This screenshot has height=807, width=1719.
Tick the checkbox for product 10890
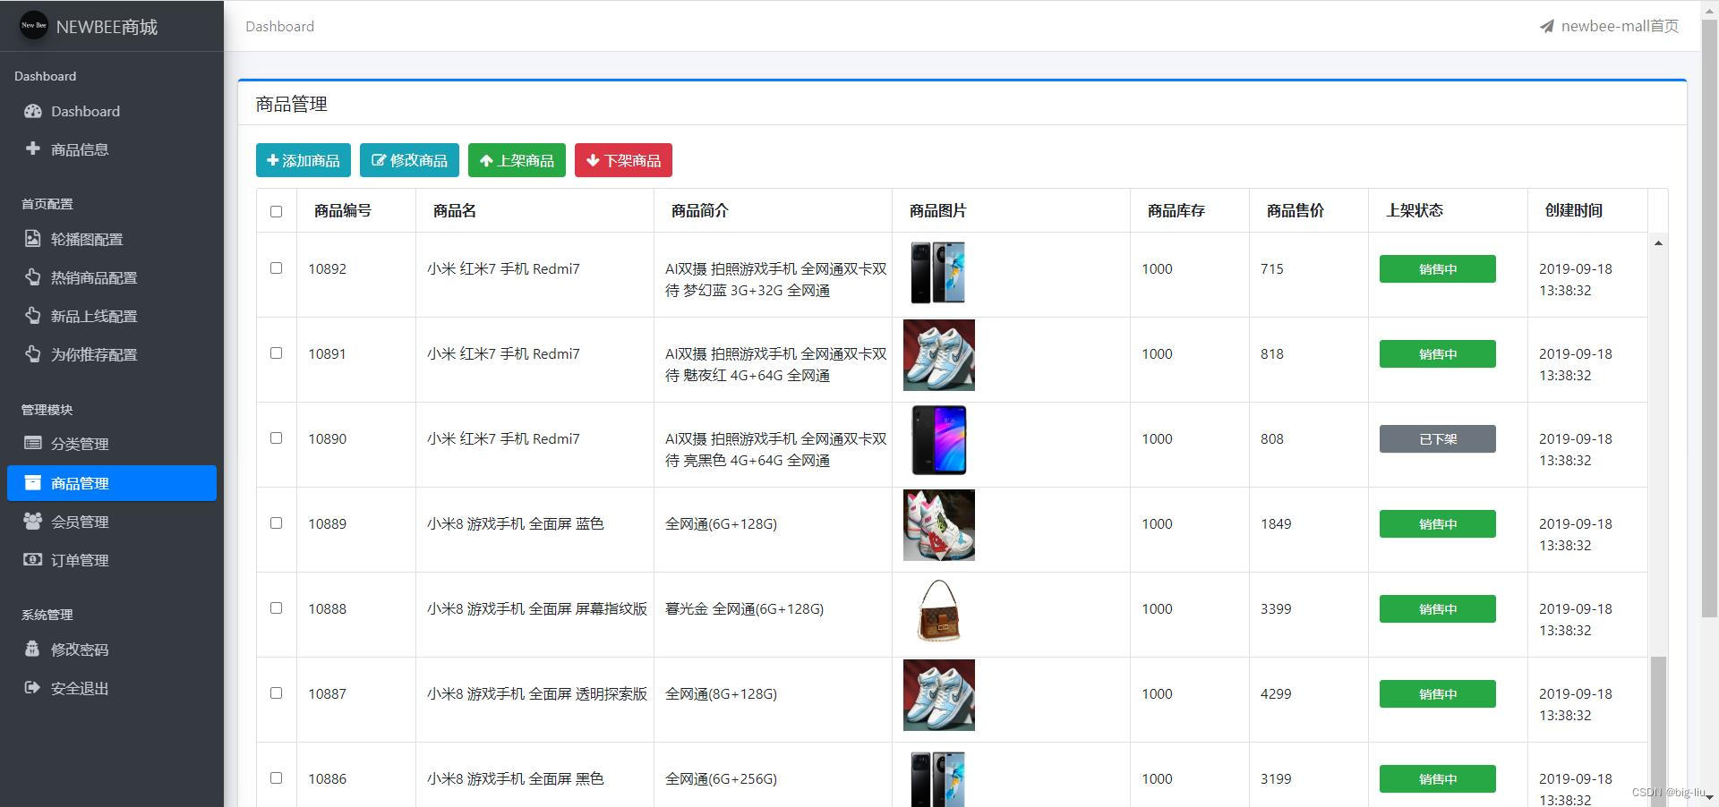(x=276, y=438)
